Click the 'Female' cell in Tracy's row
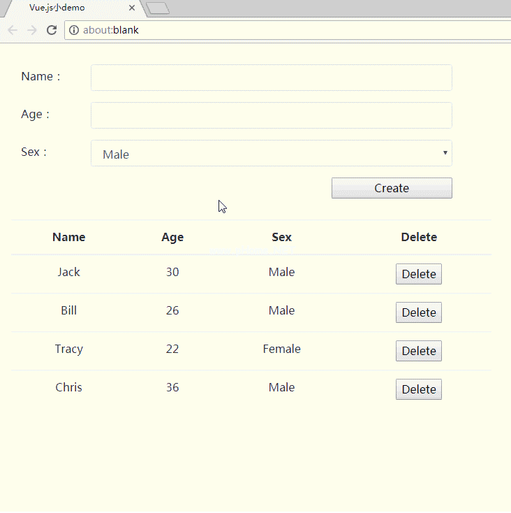The image size is (511, 513). tap(281, 349)
